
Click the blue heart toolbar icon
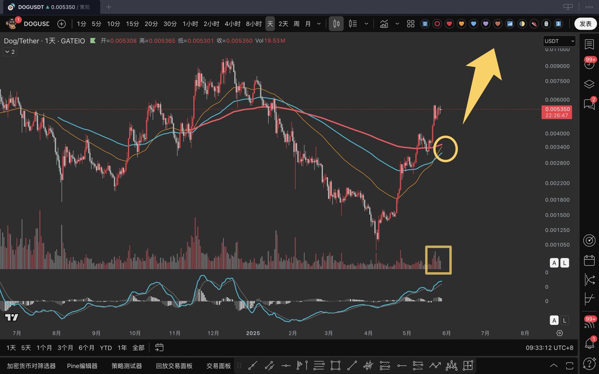point(474,23)
